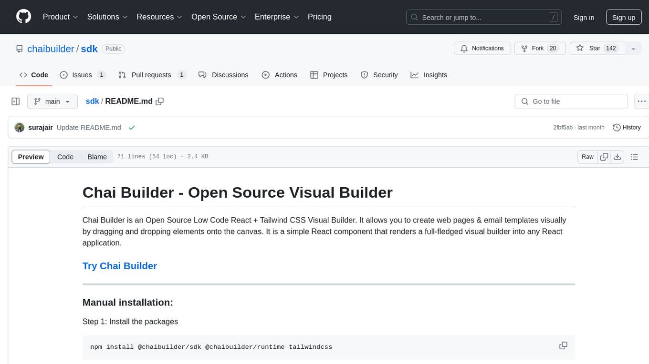Expand the Enterprise menu
The image size is (649, 364).
pyautogui.click(x=277, y=17)
